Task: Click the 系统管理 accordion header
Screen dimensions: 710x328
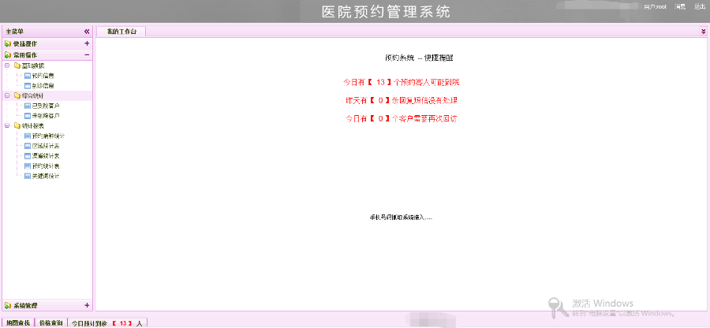Action: pyautogui.click(x=47, y=305)
